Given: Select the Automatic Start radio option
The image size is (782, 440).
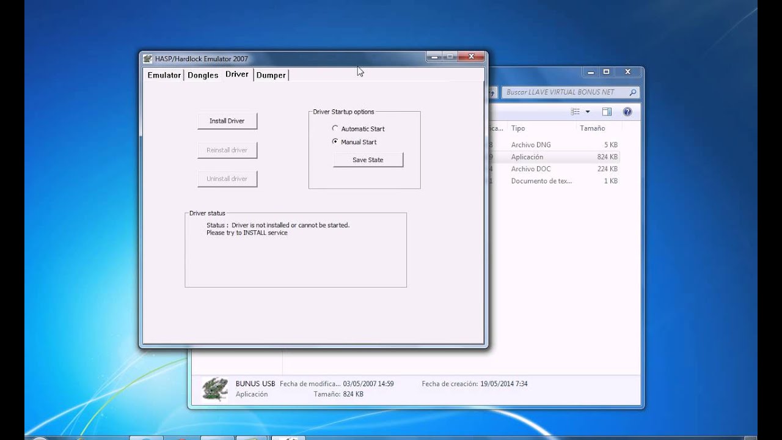Looking at the screenshot, I should pyautogui.click(x=335, y=128).
